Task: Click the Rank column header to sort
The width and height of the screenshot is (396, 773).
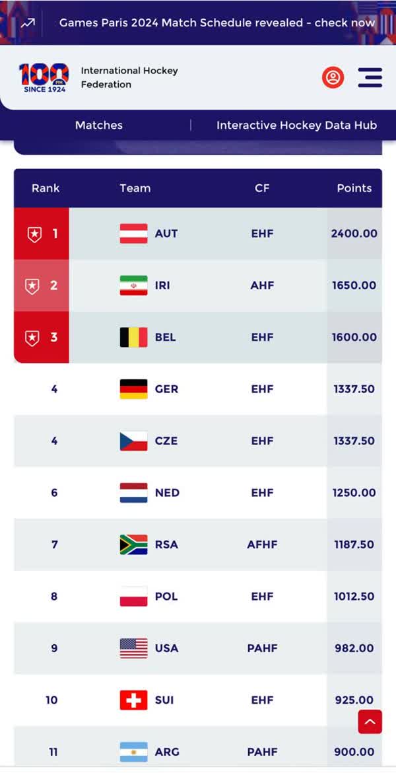Action: click(x=45, y=188)
